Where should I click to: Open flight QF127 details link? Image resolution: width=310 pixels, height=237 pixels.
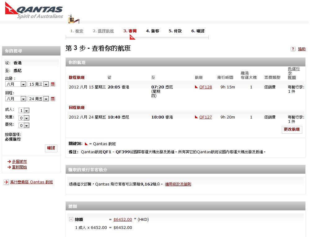tap(206, 117)
